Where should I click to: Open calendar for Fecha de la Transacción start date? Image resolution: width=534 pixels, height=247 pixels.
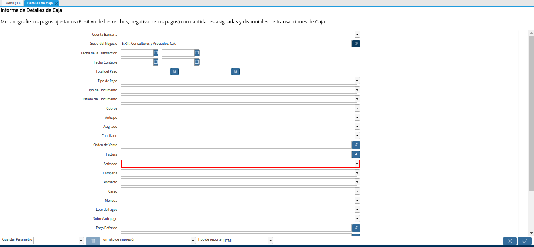(x=155, y=52)
